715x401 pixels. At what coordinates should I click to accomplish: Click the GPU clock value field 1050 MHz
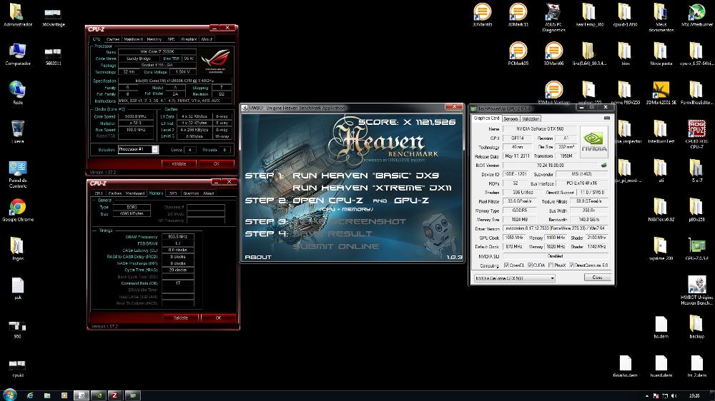tap(514, 238)
